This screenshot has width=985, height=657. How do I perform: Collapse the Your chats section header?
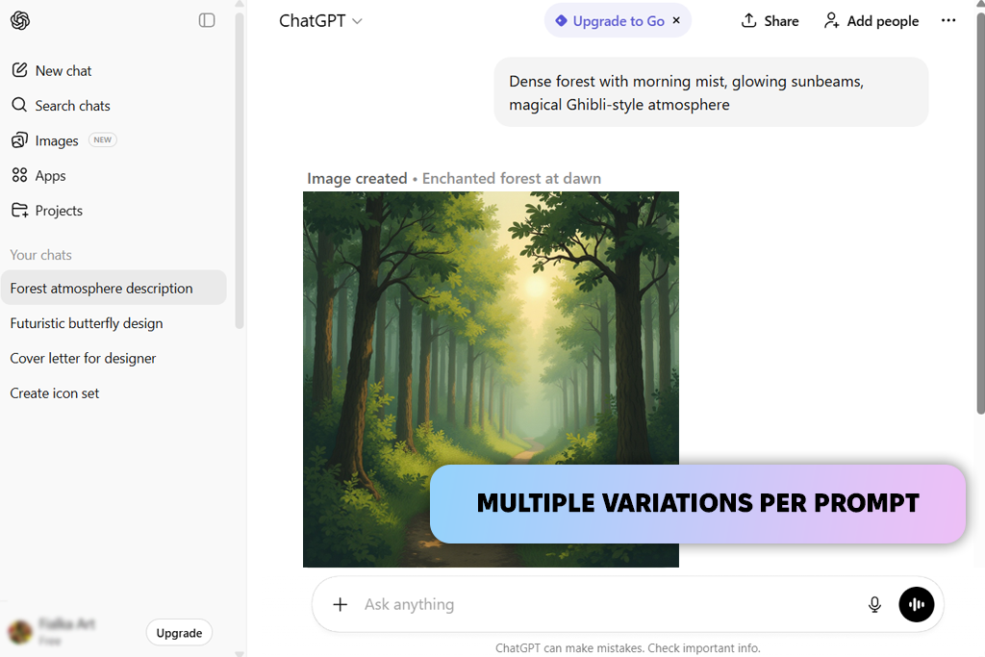pos(40,255)
